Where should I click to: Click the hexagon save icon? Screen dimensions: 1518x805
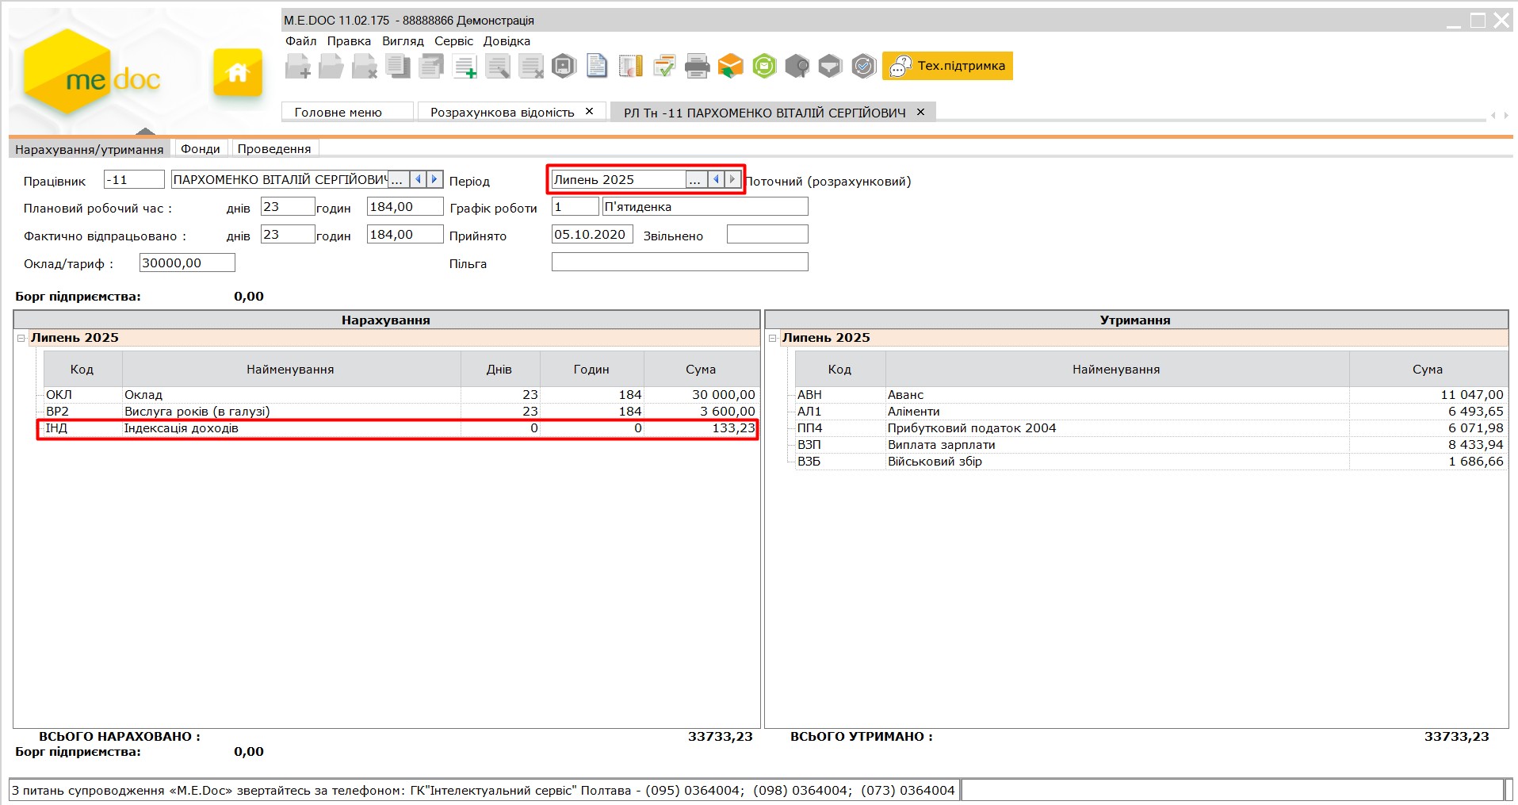tap(564, 66)
